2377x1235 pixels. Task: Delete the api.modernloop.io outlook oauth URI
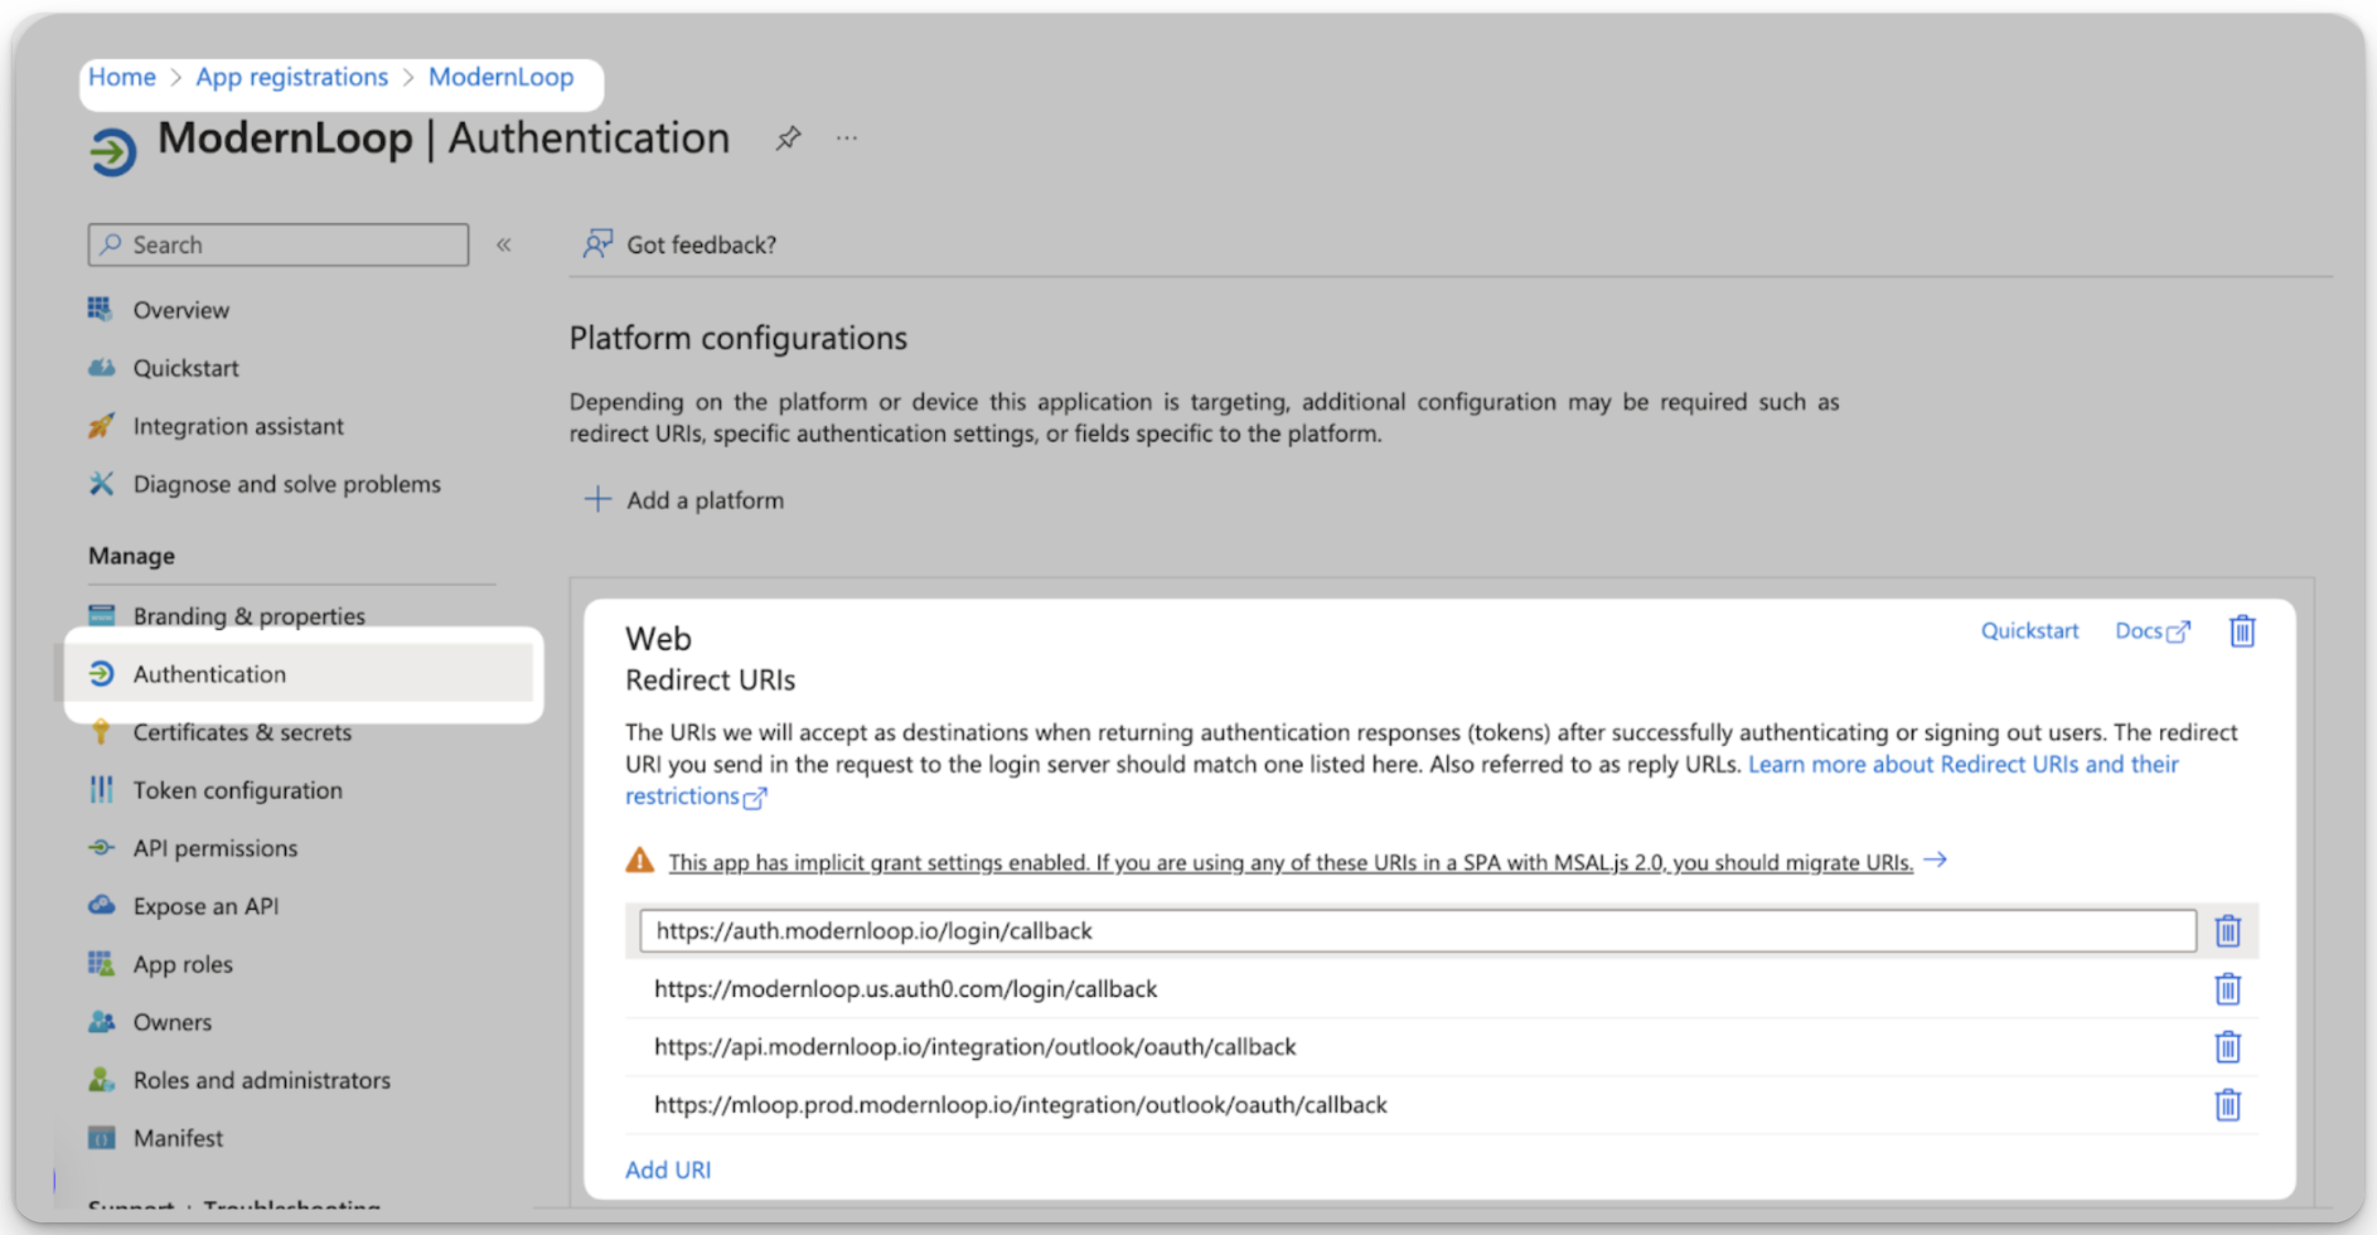(2228, 1047)
